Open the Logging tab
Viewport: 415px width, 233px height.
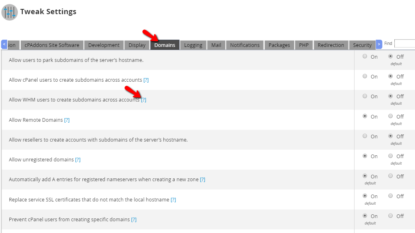tap(193, 45)
